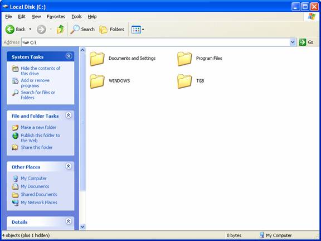Open the File menu

(x=8, y=17)
